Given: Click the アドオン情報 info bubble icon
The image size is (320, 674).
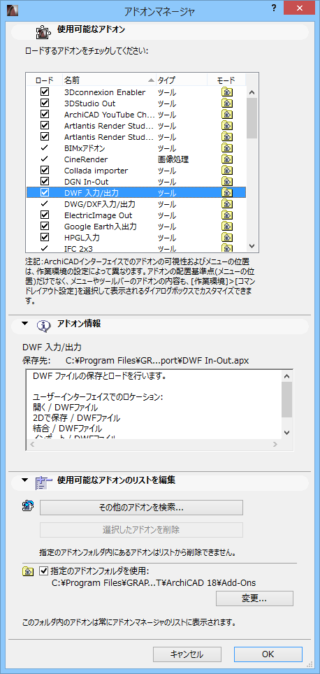Looking at the screenshot, I should click(44, 325).
